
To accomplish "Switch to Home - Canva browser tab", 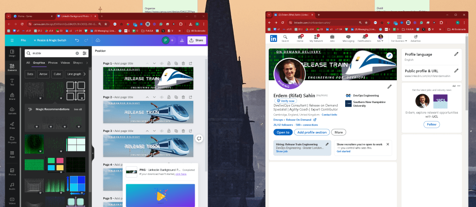I will pos(32,16).
